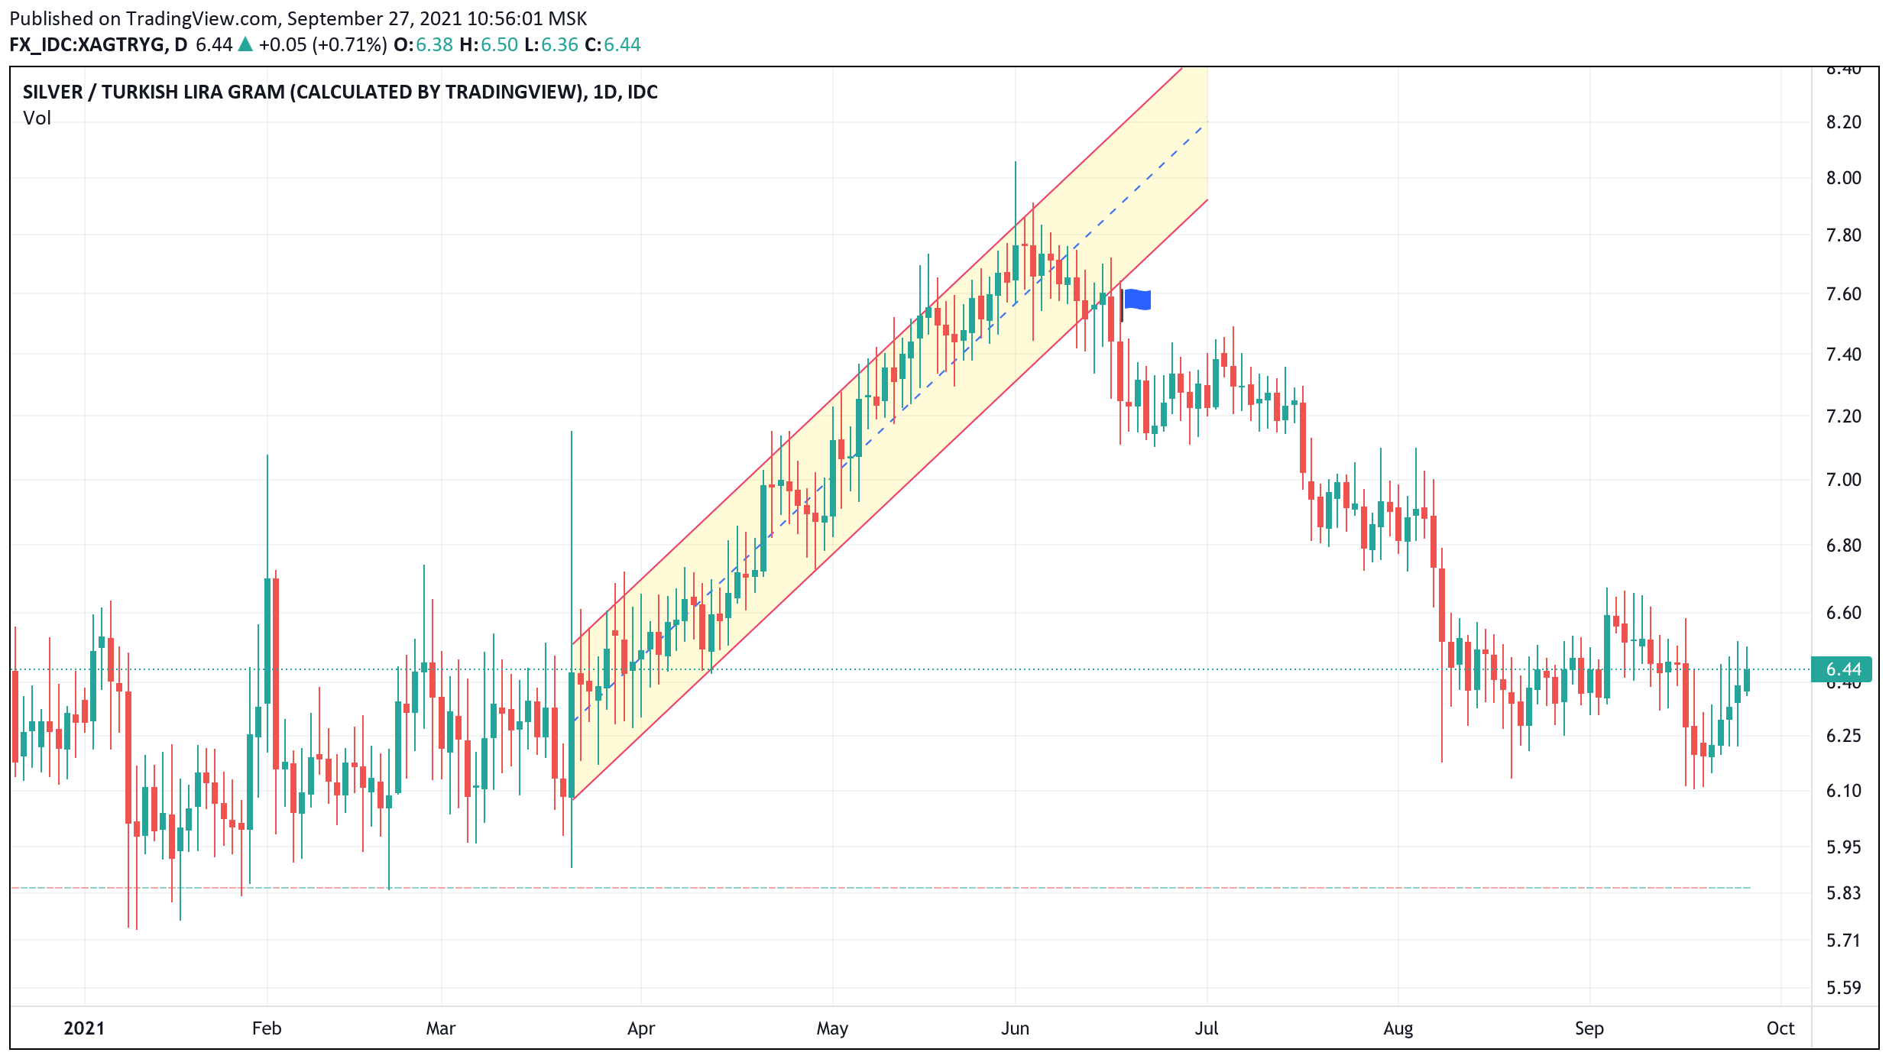
Task: Click the 6.60 price axis label
Action: click(x=1843, y=613)
